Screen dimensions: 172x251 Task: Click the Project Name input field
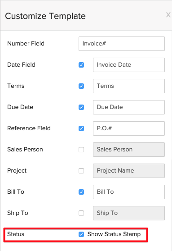(x=129, y=171)
